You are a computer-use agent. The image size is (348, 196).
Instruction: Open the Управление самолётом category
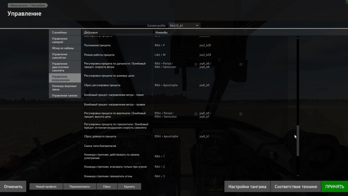[65, 56]
